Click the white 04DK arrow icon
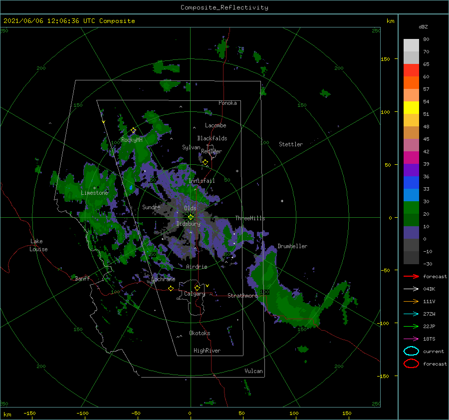This screenshot has width=449, height=420. [411, 289]
